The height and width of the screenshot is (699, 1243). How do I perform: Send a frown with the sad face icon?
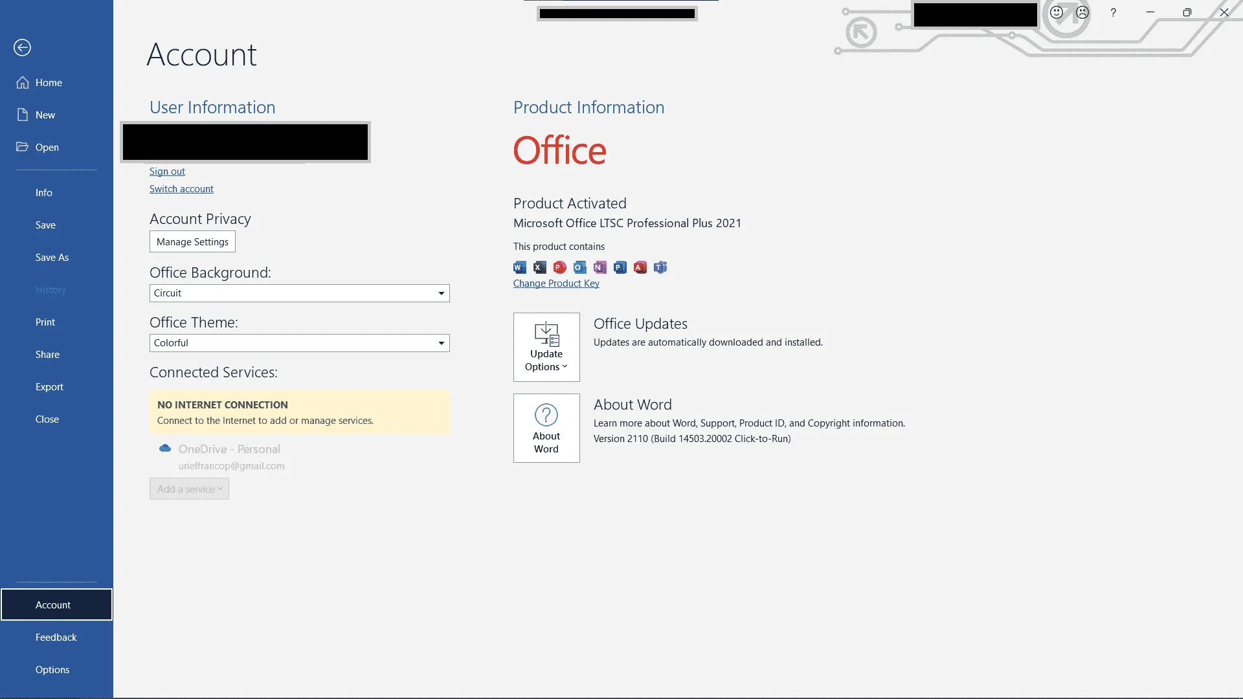click(x=1082, y=12)
